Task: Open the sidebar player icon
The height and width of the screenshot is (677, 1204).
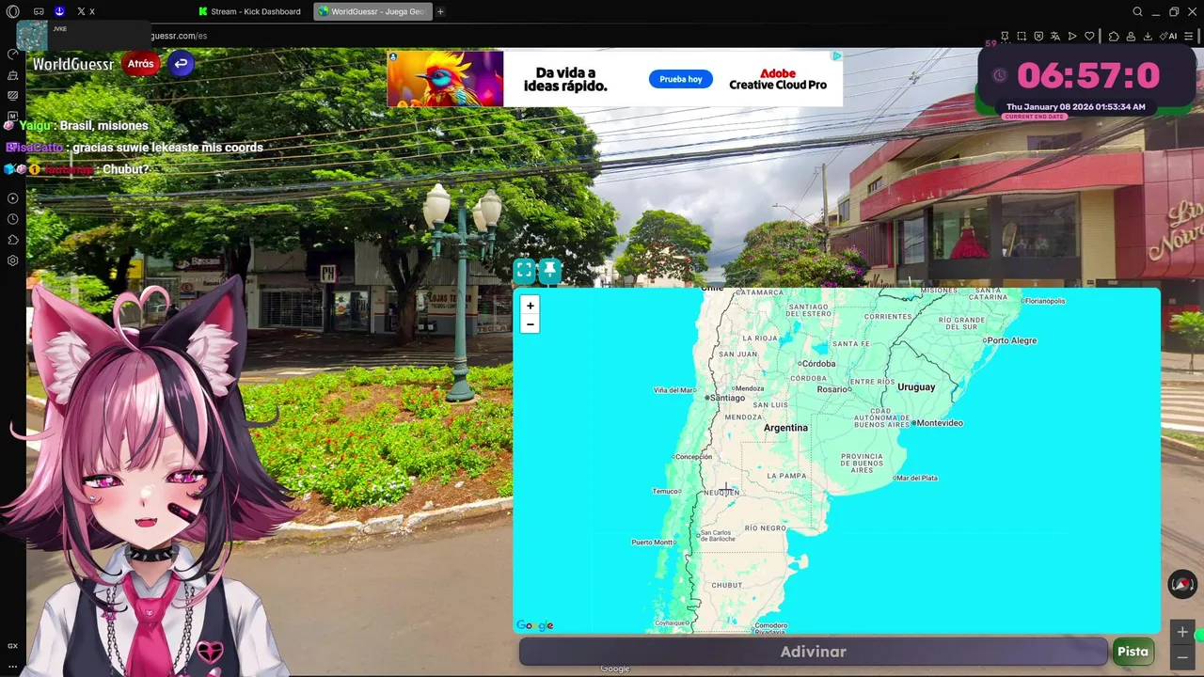Action: pyautogui.click(x=13, y=198)
